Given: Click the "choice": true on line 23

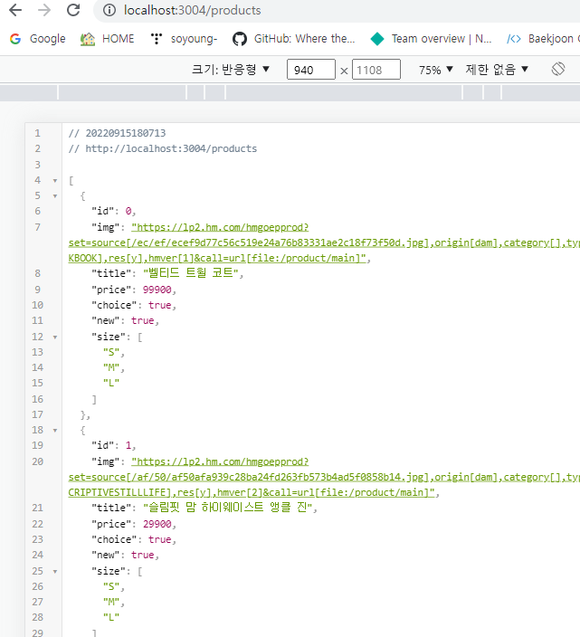Looking at the screenshot, I should click(134, 539).
